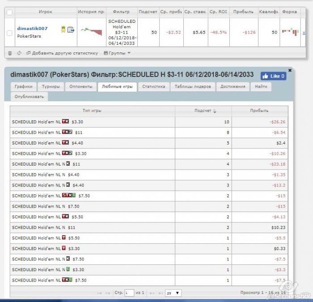This screenshot has width=313, height=302.
Task: Click the Facebook Like button
Action: (x=273, y=76)
